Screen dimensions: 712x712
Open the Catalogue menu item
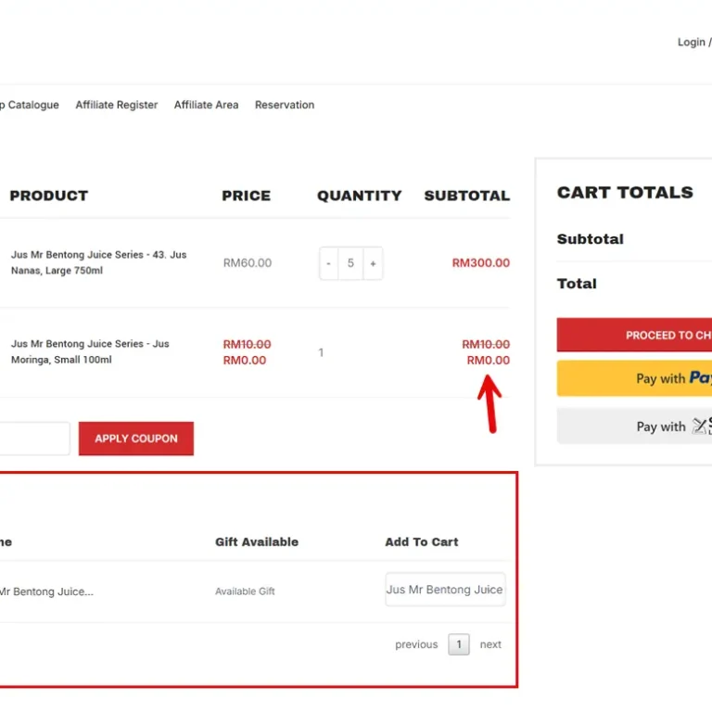point(30,105)
